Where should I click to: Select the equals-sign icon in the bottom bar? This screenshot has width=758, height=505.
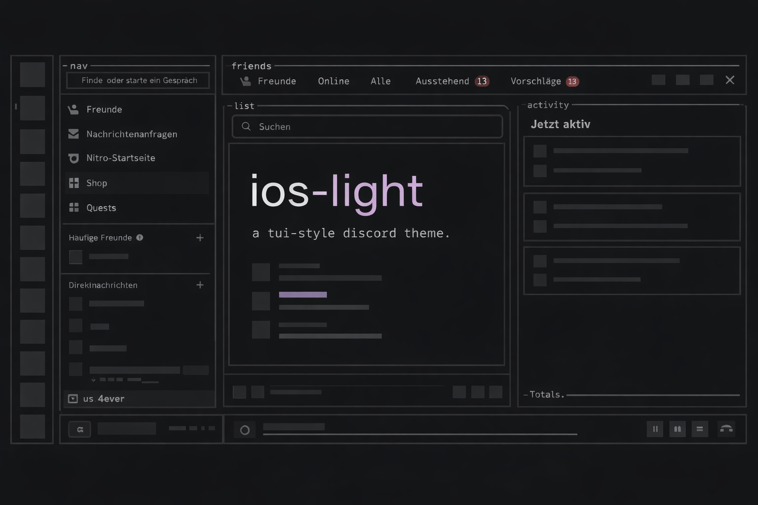700,429
